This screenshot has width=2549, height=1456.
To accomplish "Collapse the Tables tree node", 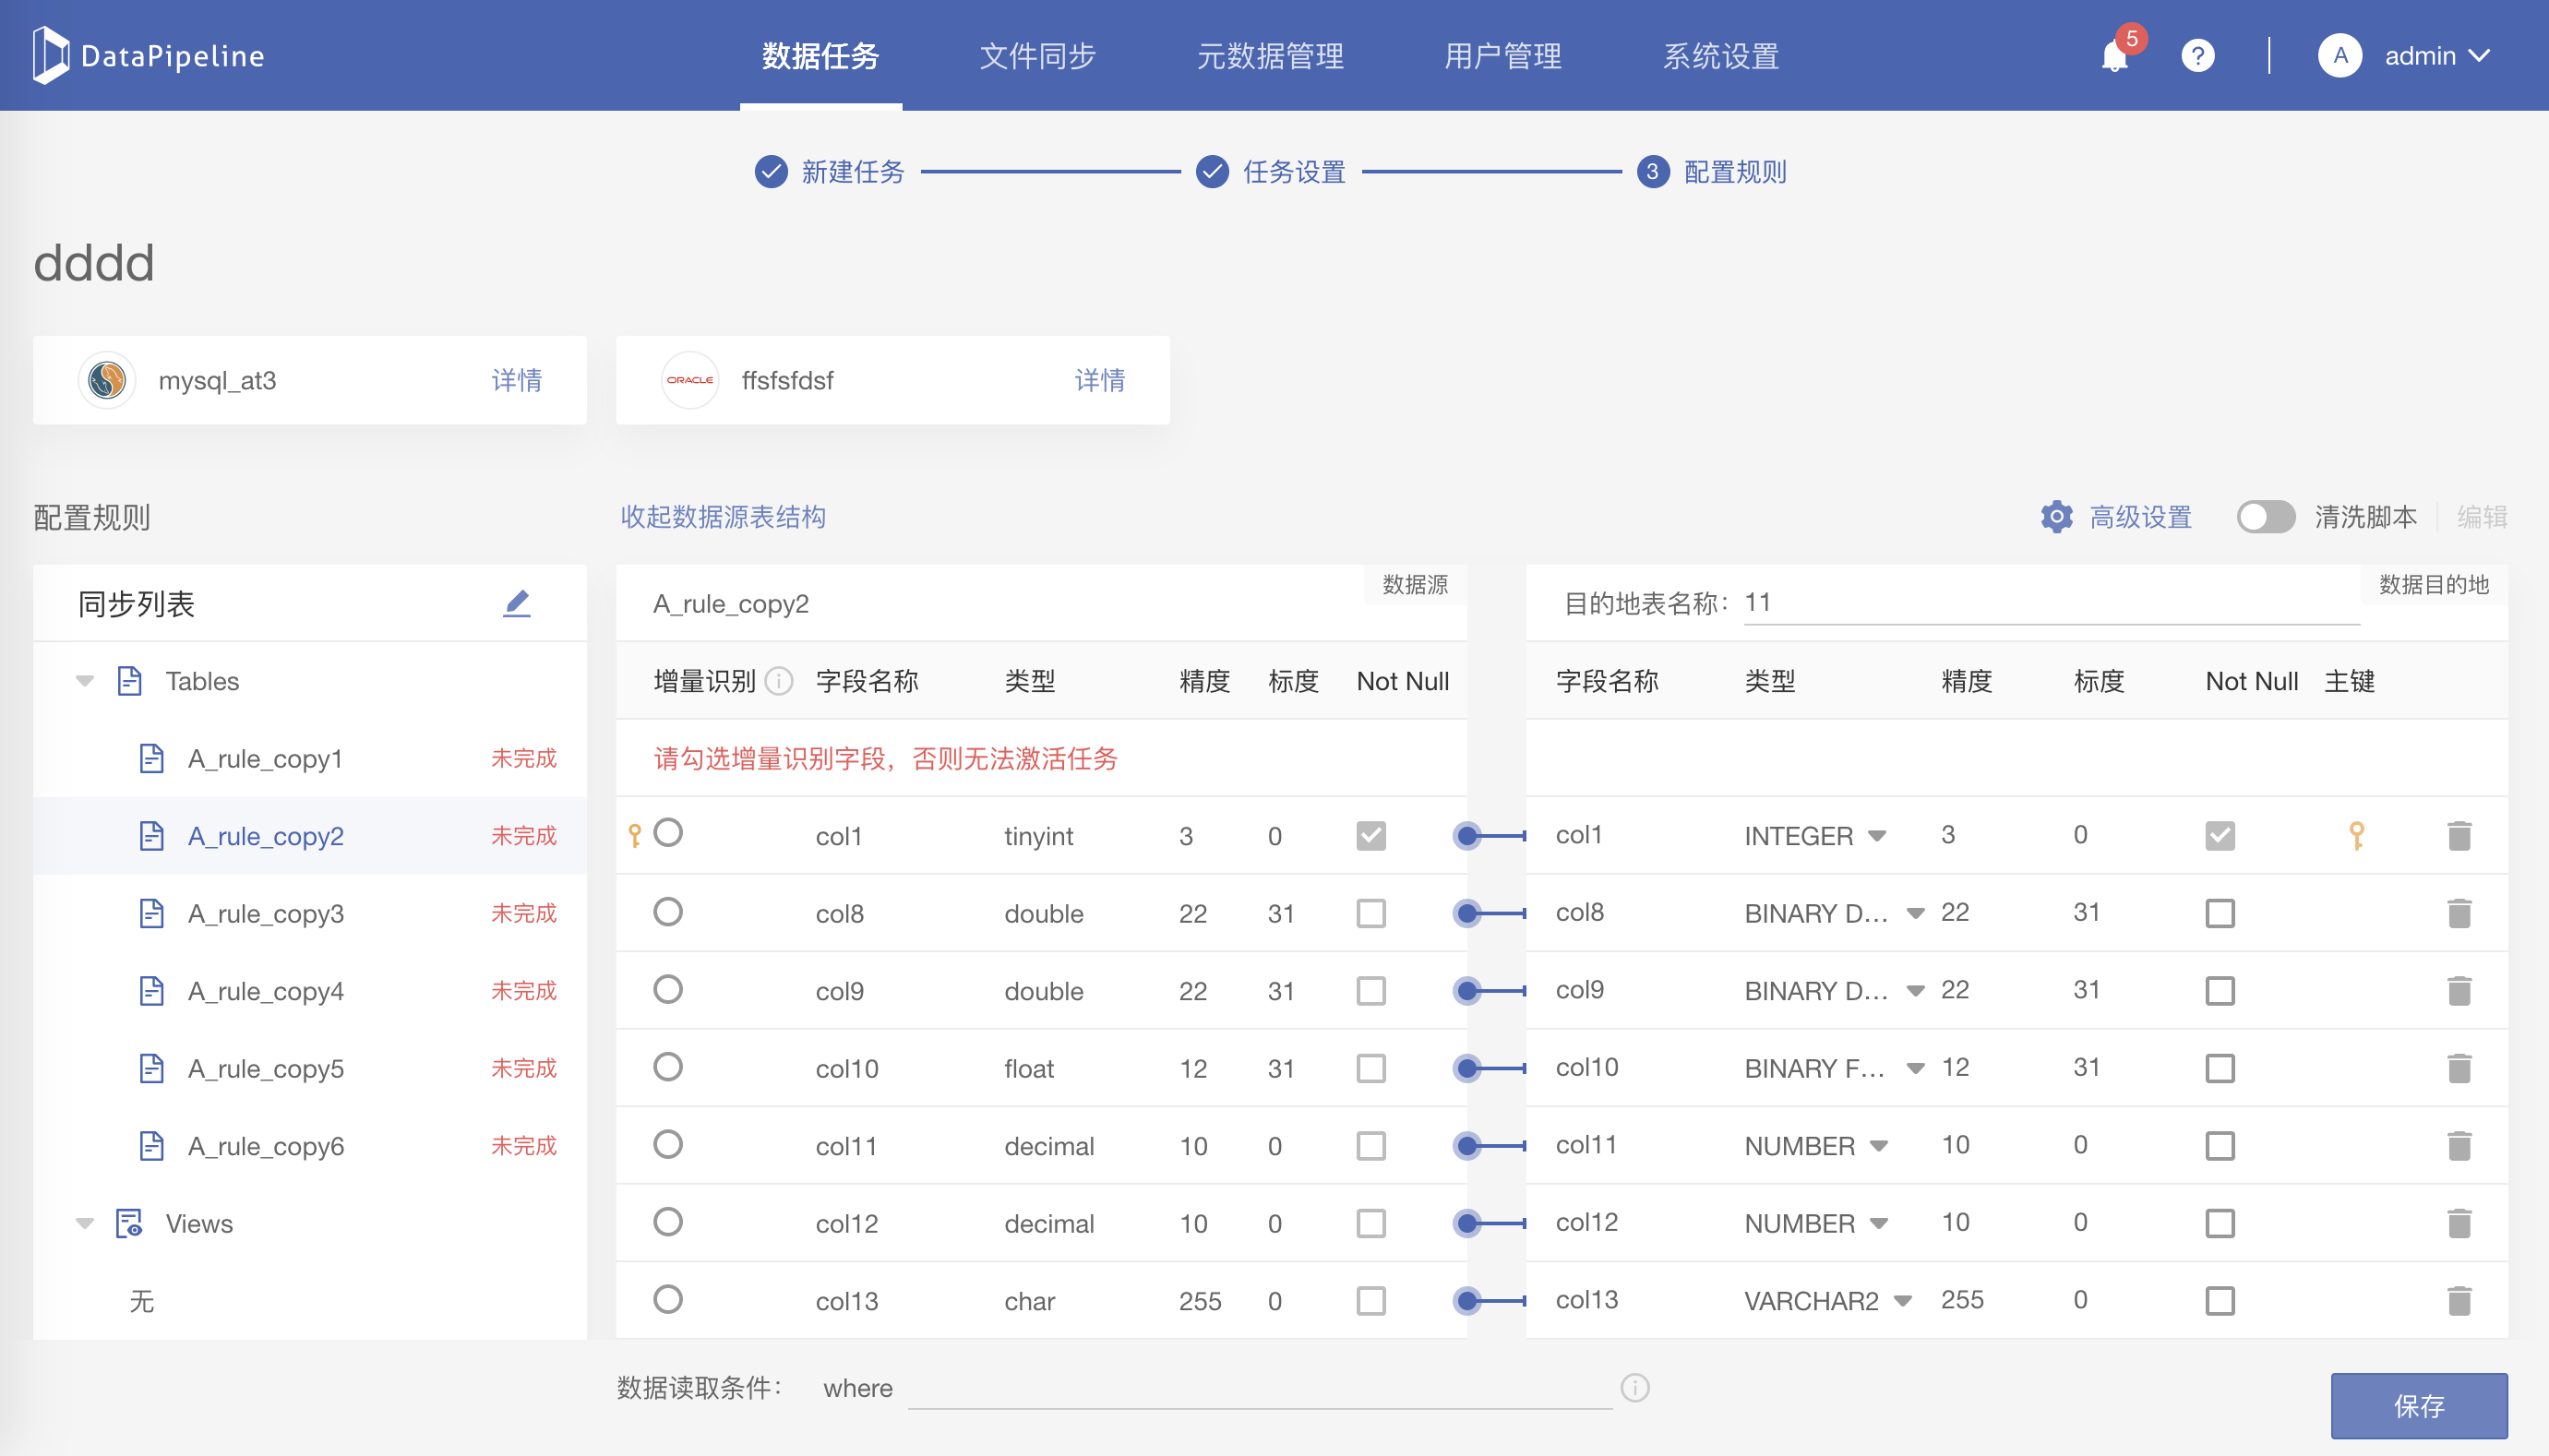I will click(85, 681).
